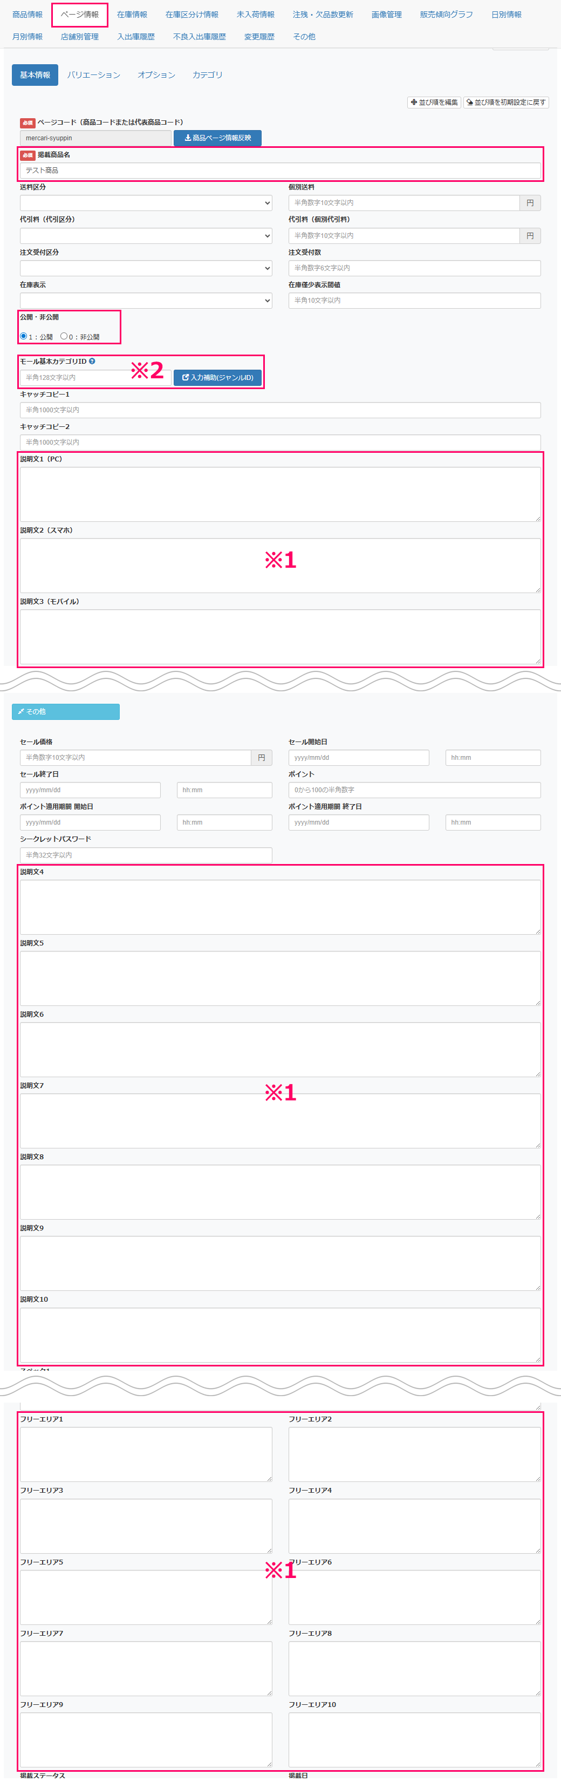
Task: Select the 0:非公開 radio button
Action: 64,336
